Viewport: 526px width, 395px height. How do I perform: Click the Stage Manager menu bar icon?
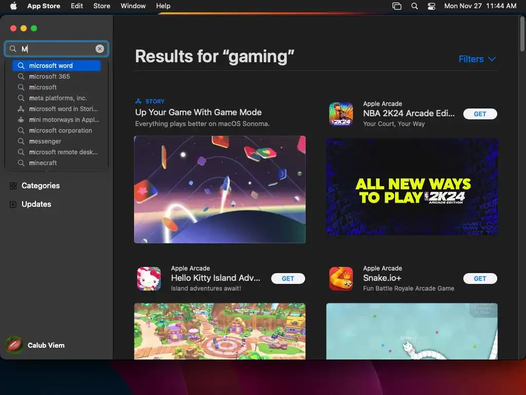click(x=397, y=6)
